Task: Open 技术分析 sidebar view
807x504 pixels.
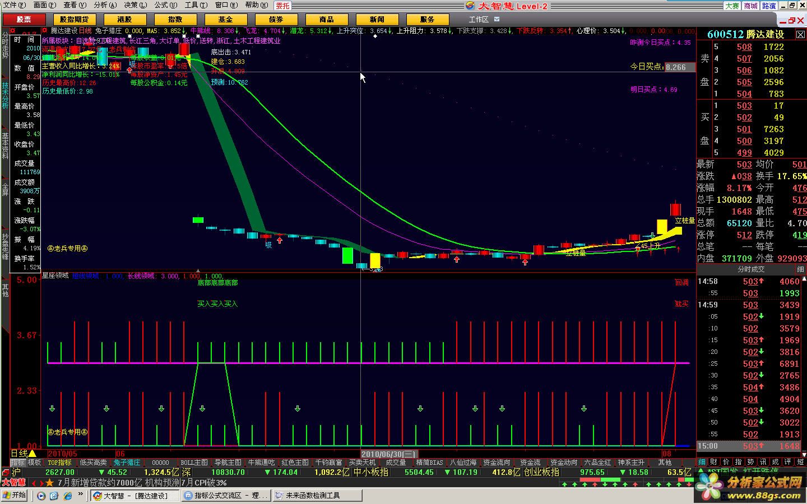Action: 5,95
